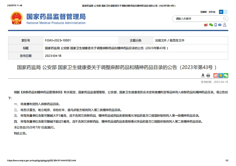Share article to WeChat via green icon
The height and width of the screenshot is (166, 236).
pyautogui.click(x=226, y=75)
